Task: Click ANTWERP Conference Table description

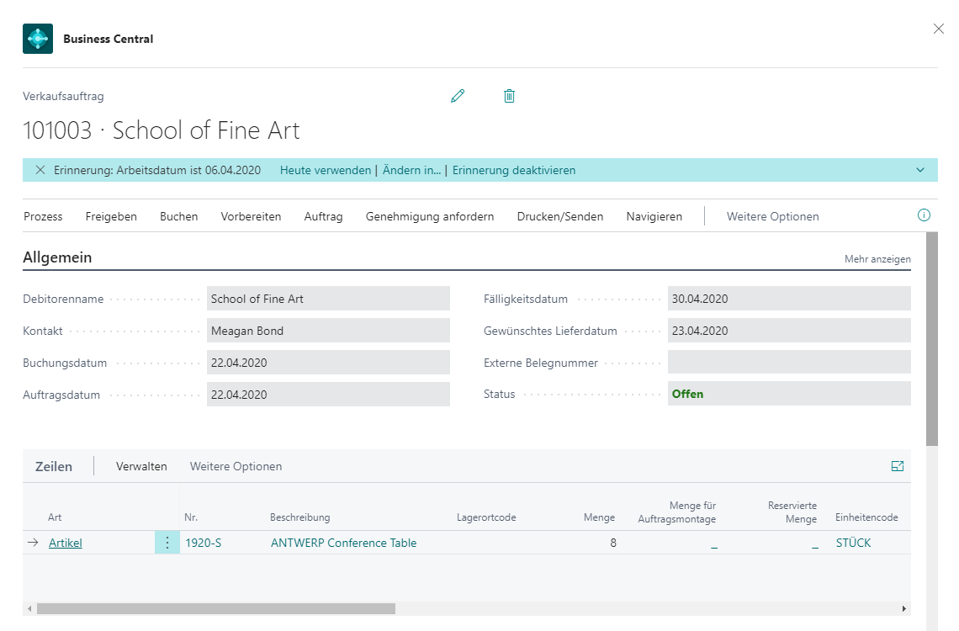Action: tap(344, 543)
